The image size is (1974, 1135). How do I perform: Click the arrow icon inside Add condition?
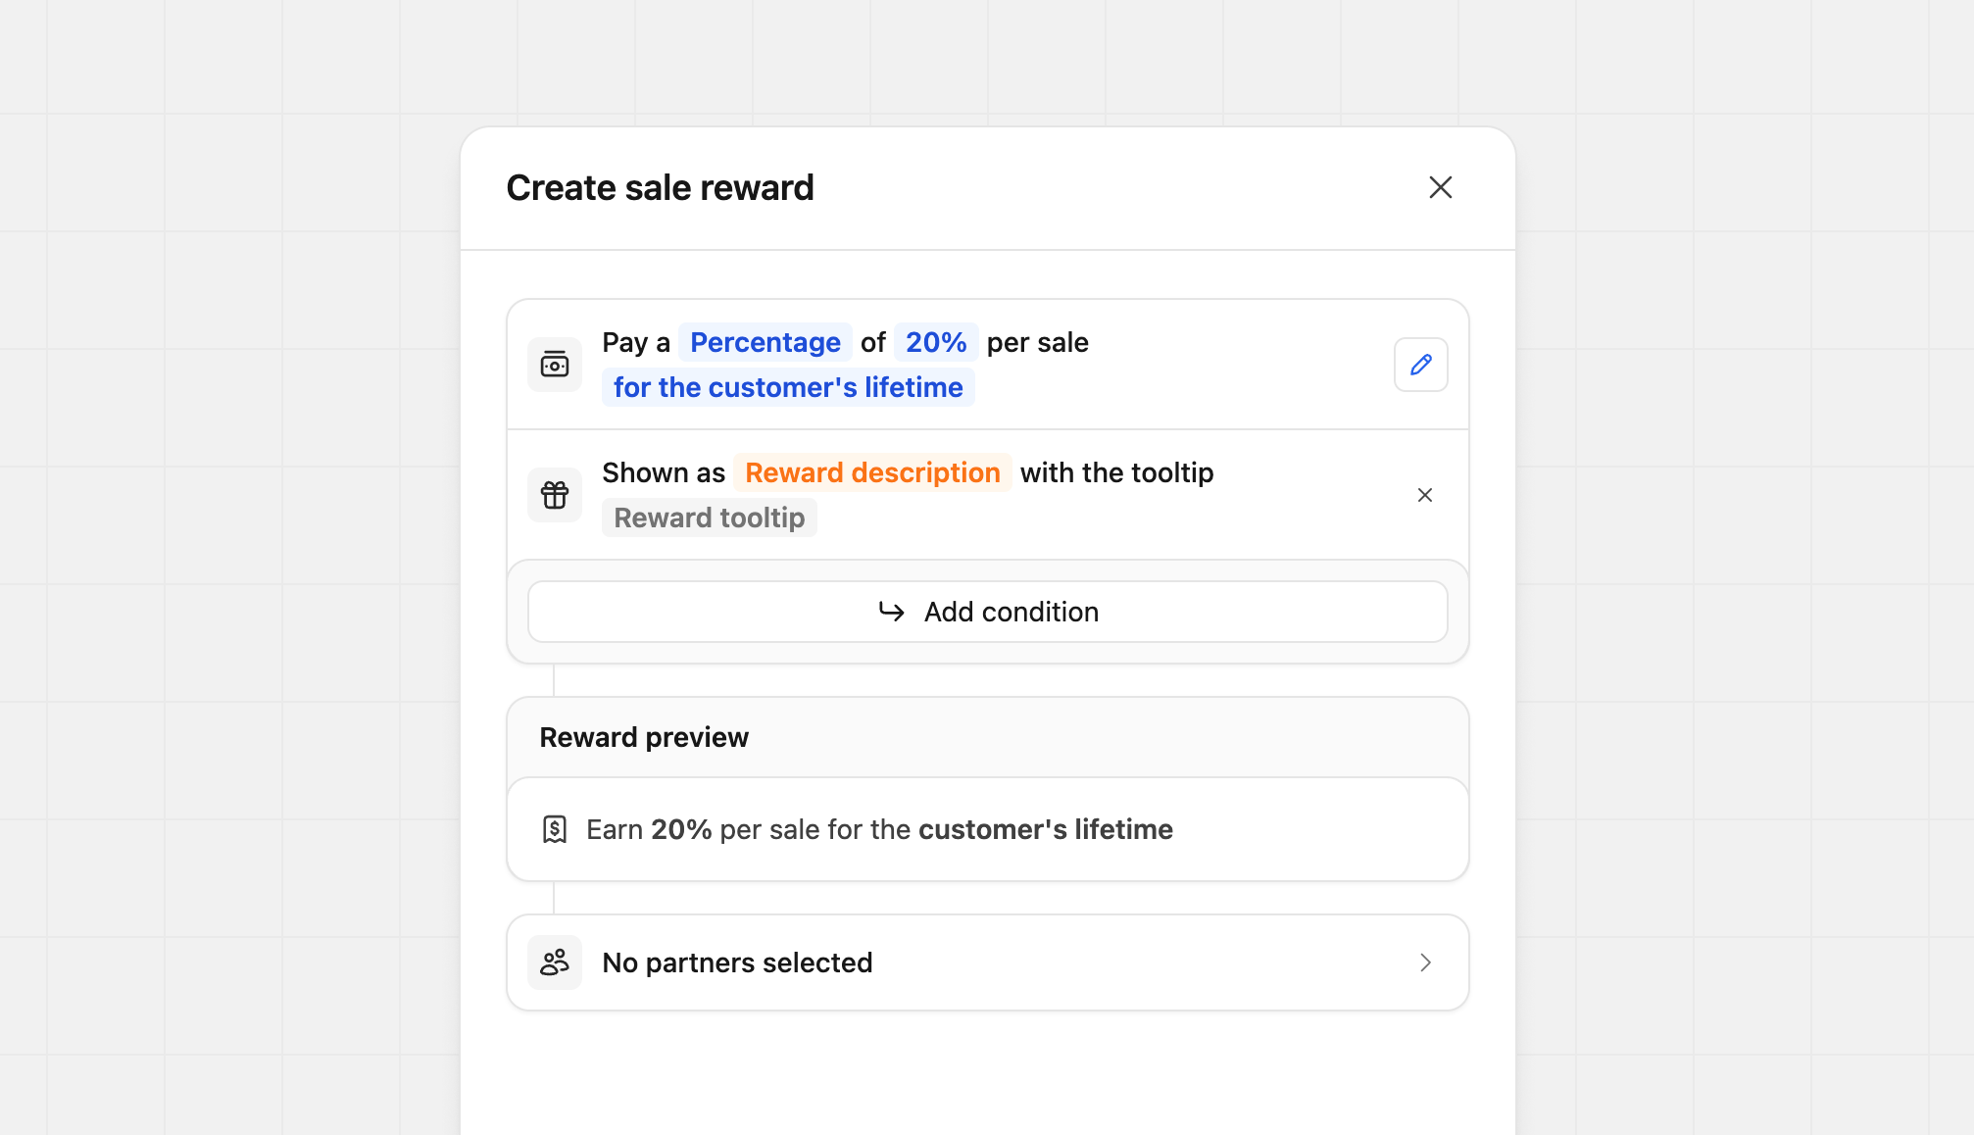pyautogui.click(x=891, y=612)
